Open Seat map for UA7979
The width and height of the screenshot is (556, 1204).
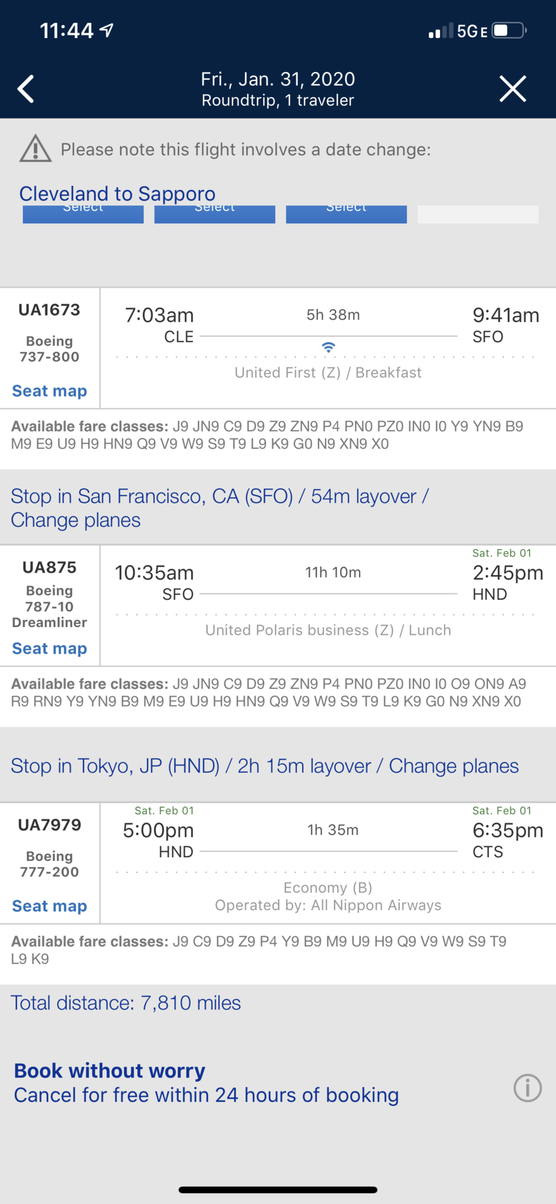50,906
